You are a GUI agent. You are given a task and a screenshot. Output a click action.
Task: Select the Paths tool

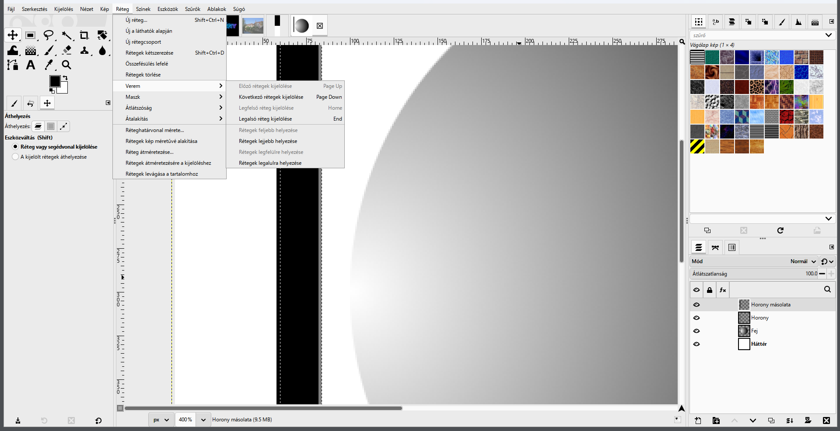pos(13,65)
